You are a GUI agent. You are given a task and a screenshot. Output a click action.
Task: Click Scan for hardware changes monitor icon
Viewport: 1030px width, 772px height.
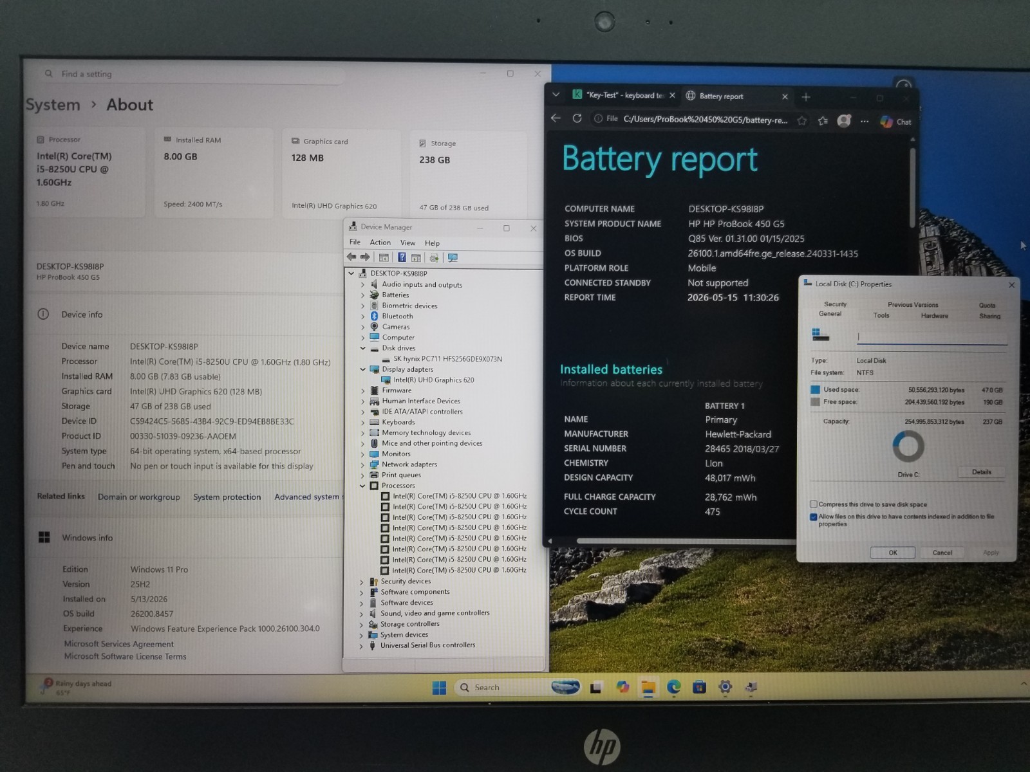point(453,258)
